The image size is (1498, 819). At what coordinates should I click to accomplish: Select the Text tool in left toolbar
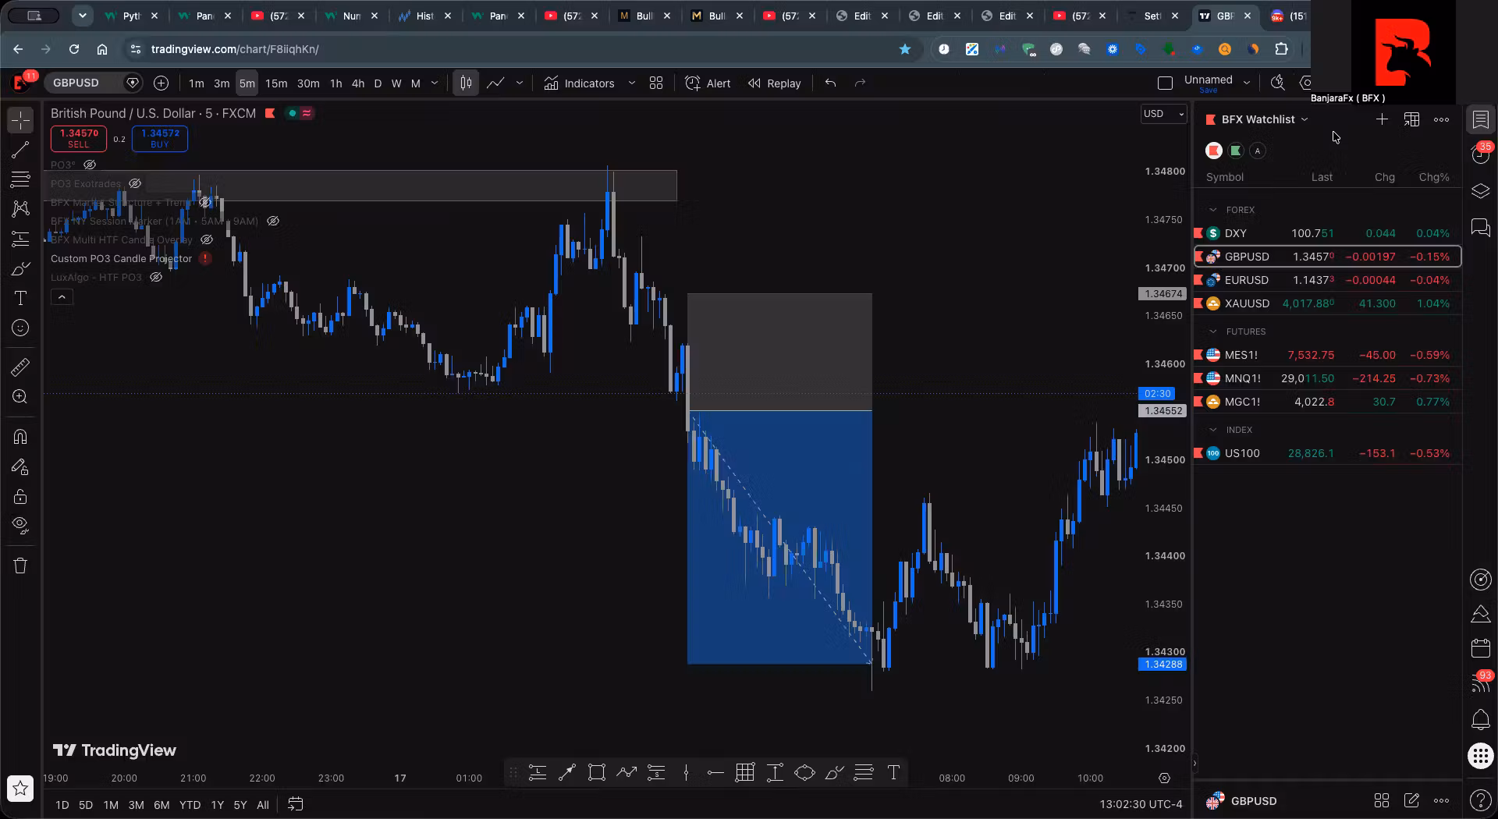[x=20, y=298]
